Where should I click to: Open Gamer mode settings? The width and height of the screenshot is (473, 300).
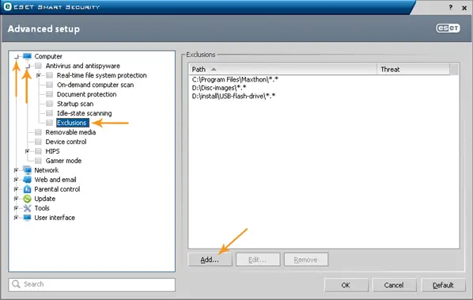(x=63, y=161)
